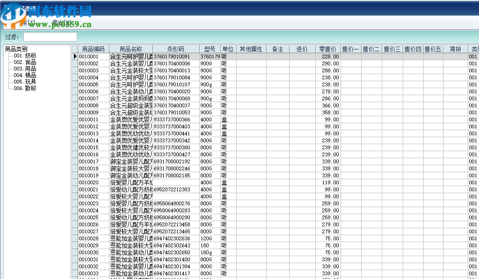
Task: Select category 004.棉品 in tree
Action: (x=25, y=75)
